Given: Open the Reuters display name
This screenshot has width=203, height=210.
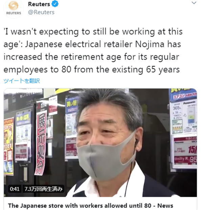Looking at the screenshot, I should click(39, 4).
